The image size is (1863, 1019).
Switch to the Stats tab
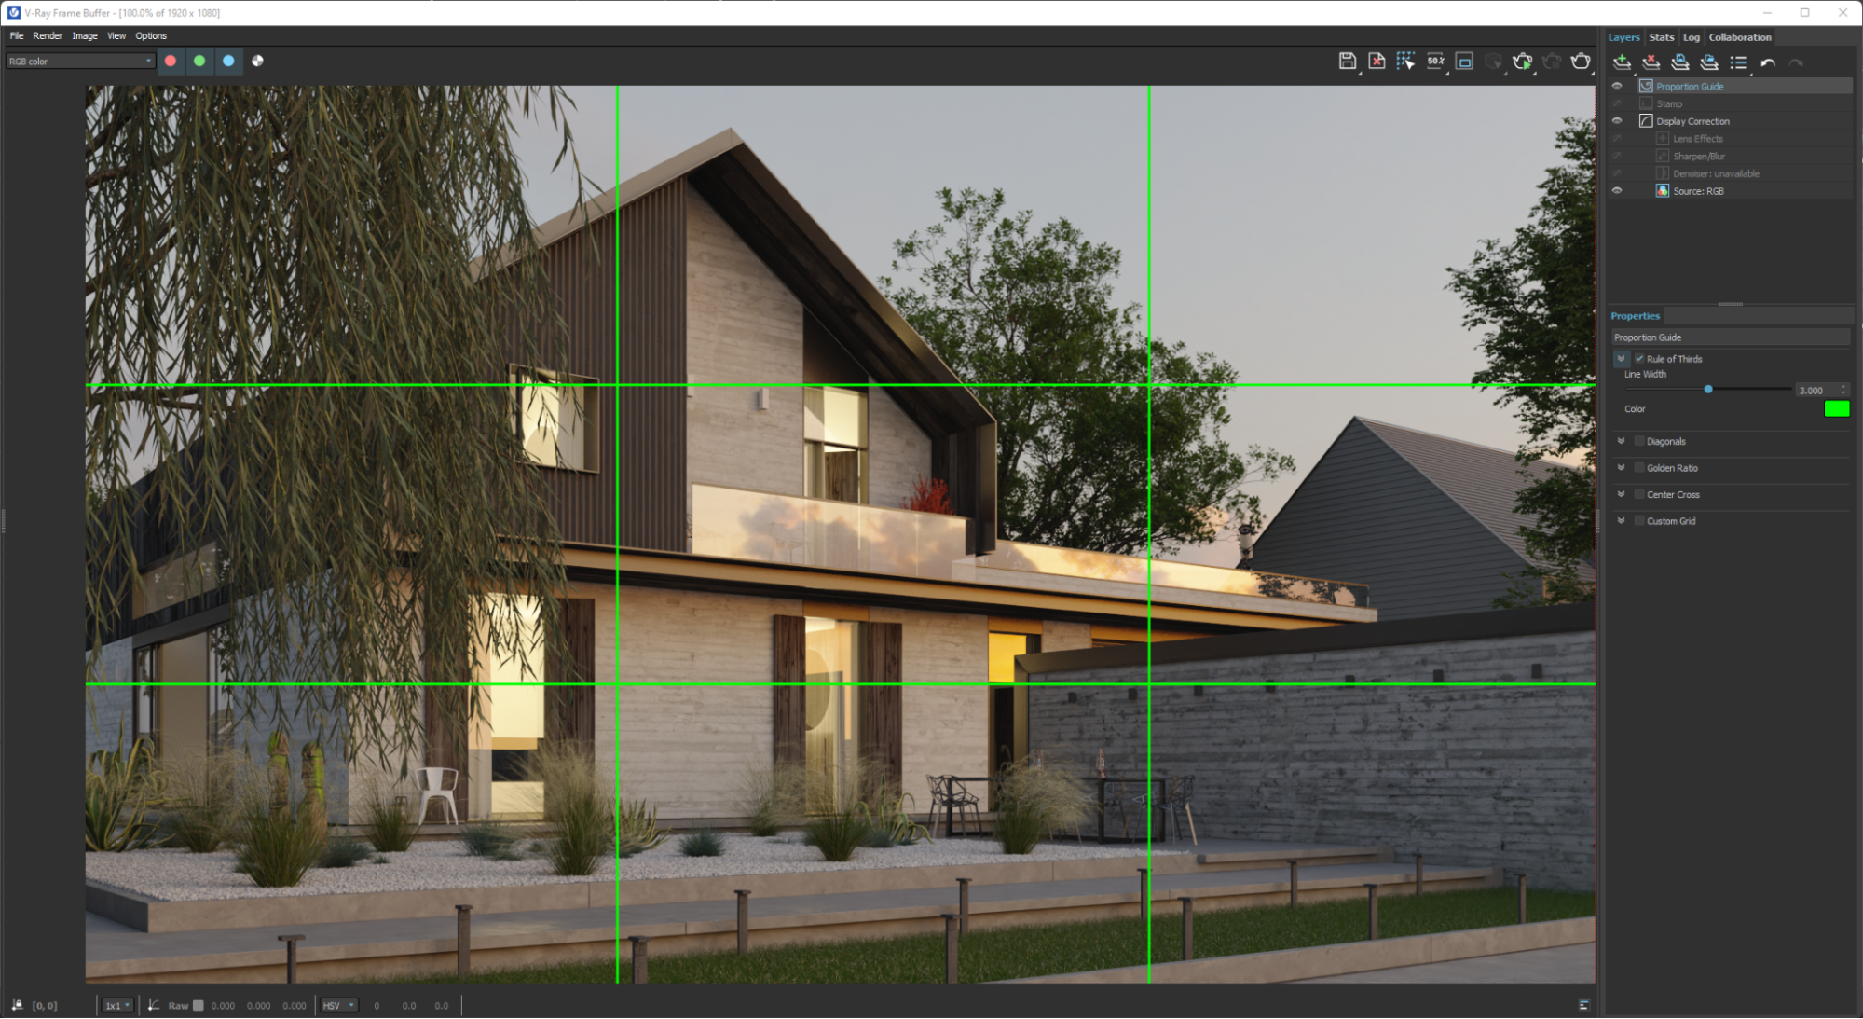[x=1661, y=37]
